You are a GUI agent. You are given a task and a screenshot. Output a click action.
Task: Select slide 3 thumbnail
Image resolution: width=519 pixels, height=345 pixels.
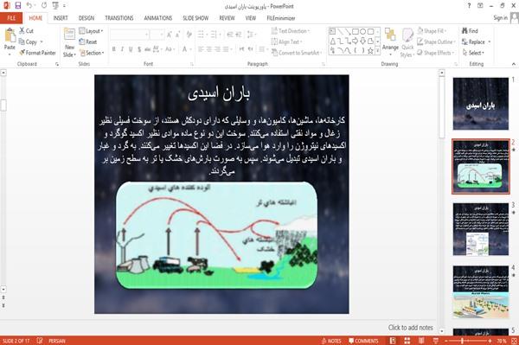click(481, 229)
